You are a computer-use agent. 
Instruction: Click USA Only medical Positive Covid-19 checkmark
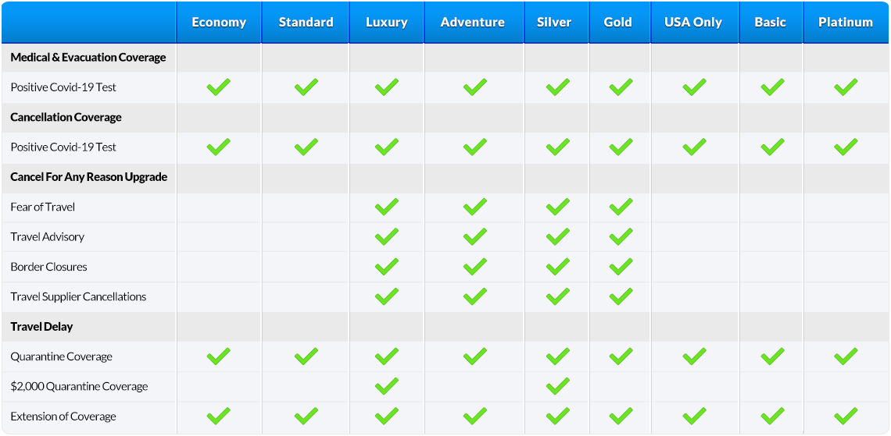point(694,87)
